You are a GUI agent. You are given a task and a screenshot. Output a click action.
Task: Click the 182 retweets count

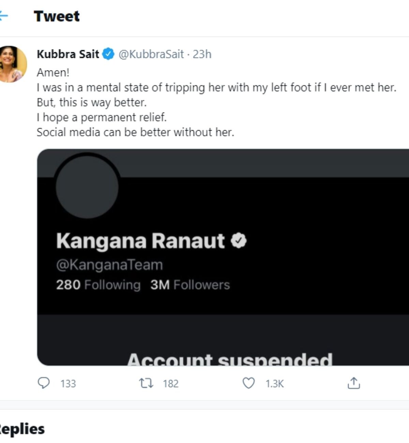pos(171,384)
